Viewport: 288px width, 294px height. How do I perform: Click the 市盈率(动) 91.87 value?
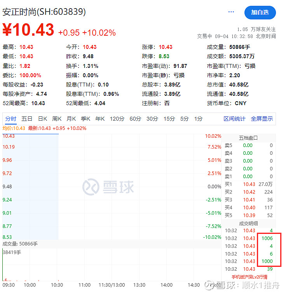180,66
